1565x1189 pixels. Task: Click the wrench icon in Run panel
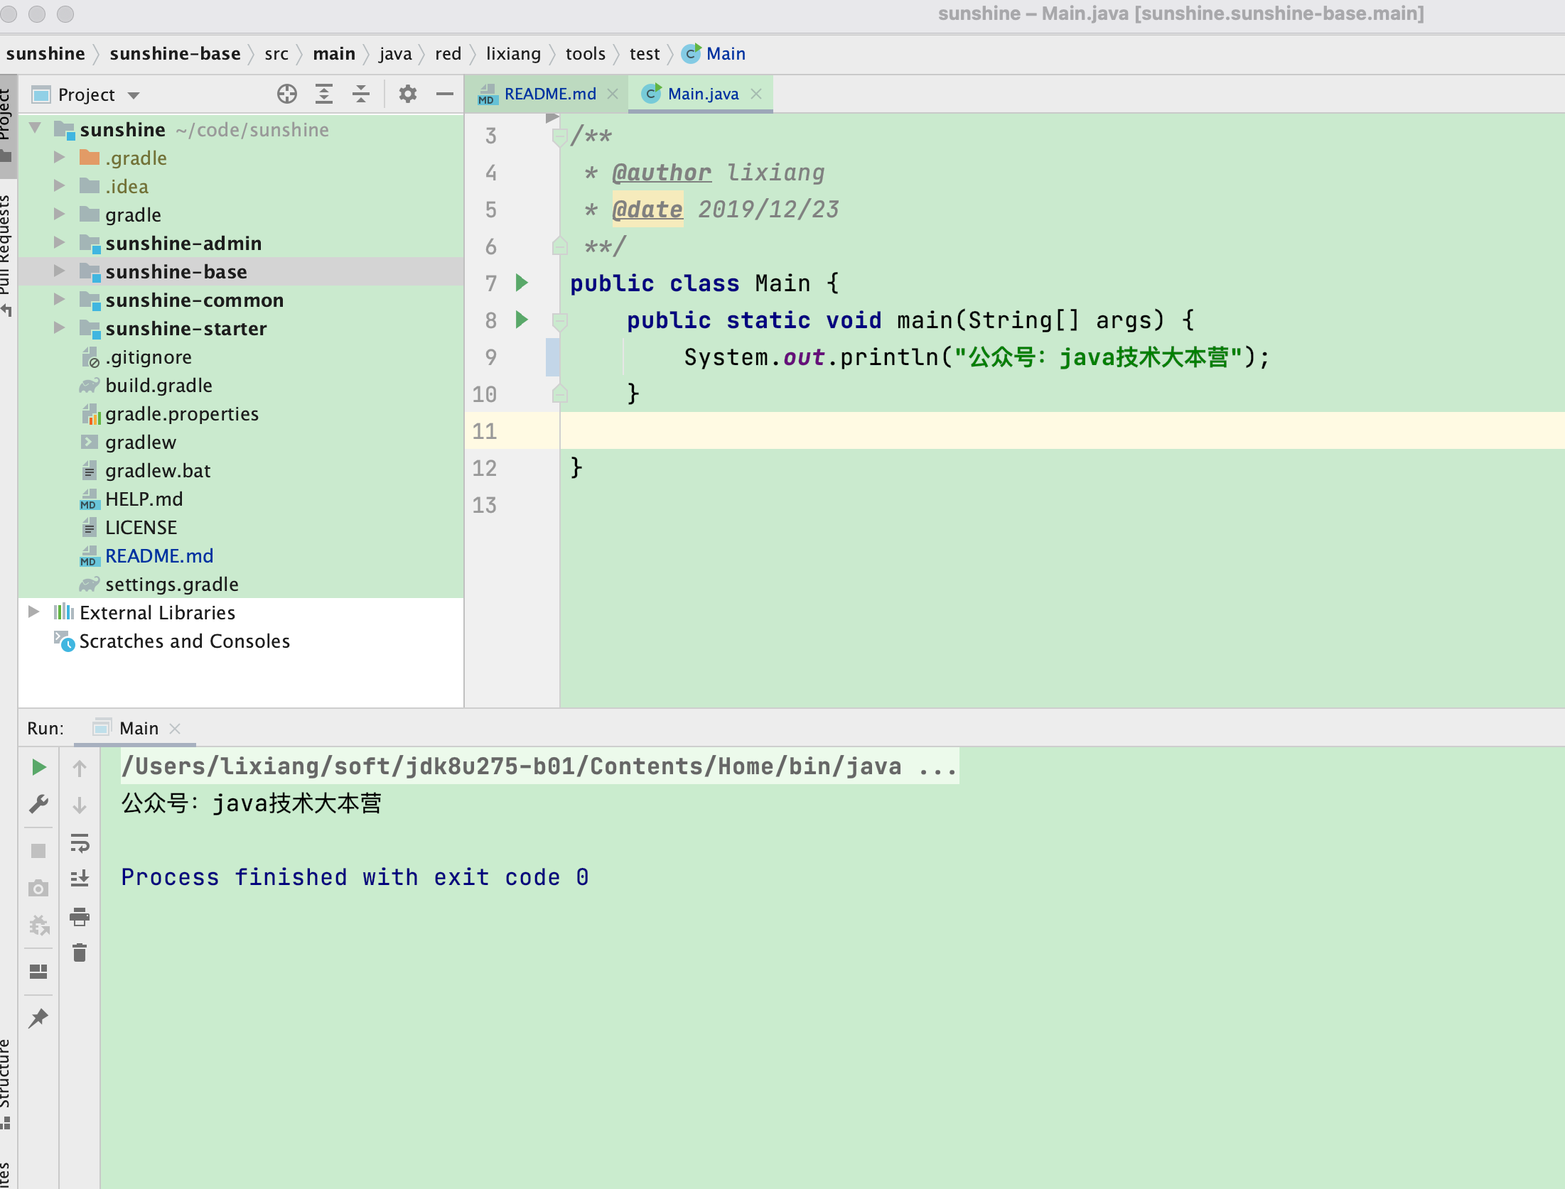(x=38, y=804)
